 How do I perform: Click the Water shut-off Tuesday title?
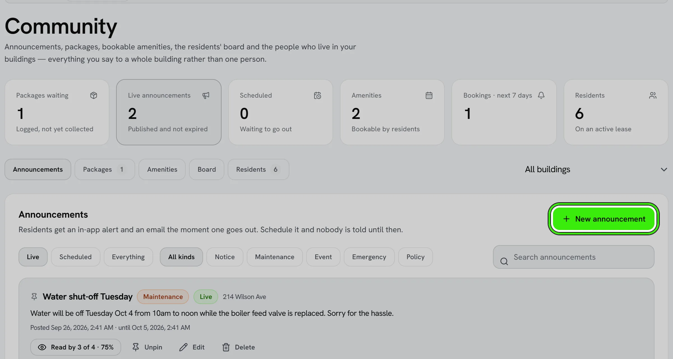pos(87,297)
